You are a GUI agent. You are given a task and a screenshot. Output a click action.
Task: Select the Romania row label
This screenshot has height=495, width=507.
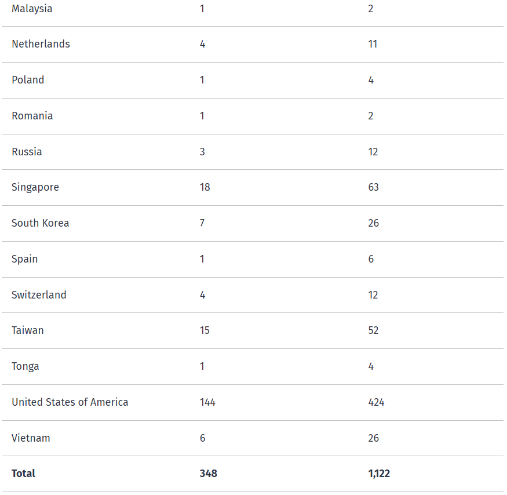(x=32, y=116)
